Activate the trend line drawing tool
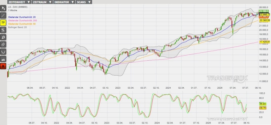Viewport: 271px width, 125px height. (x=3, y=15)
